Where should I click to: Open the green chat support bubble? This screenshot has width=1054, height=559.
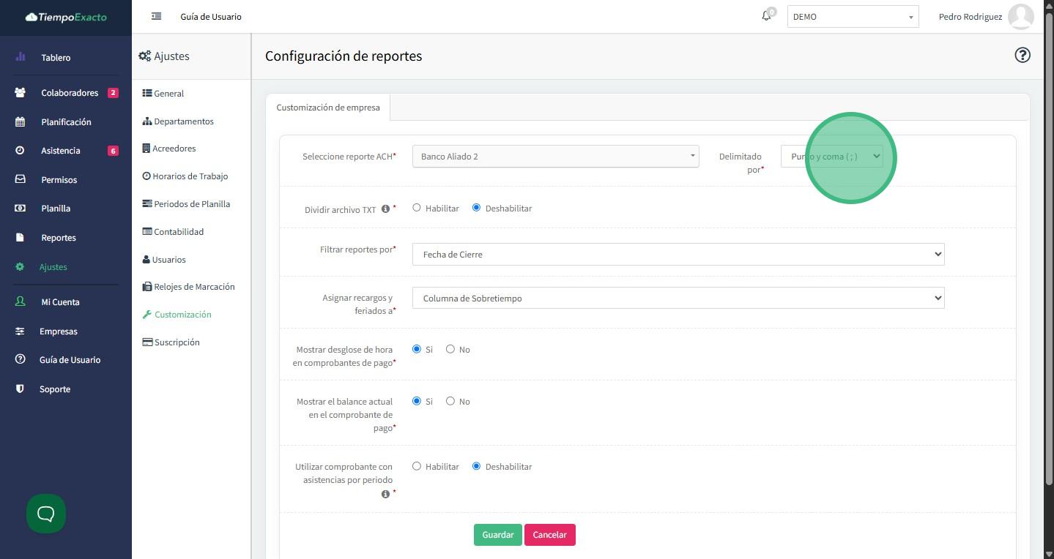pyautogui.click(x=46, y=514)
